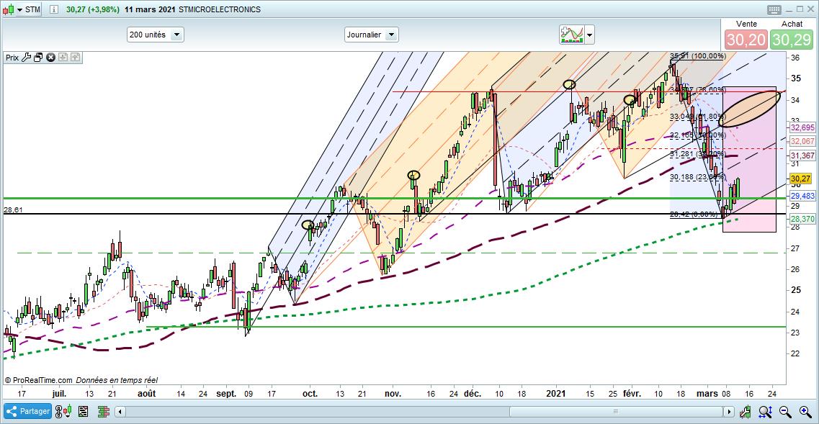
Task: Click the zoom out magnifier icon
Action: tap(784, 412)
